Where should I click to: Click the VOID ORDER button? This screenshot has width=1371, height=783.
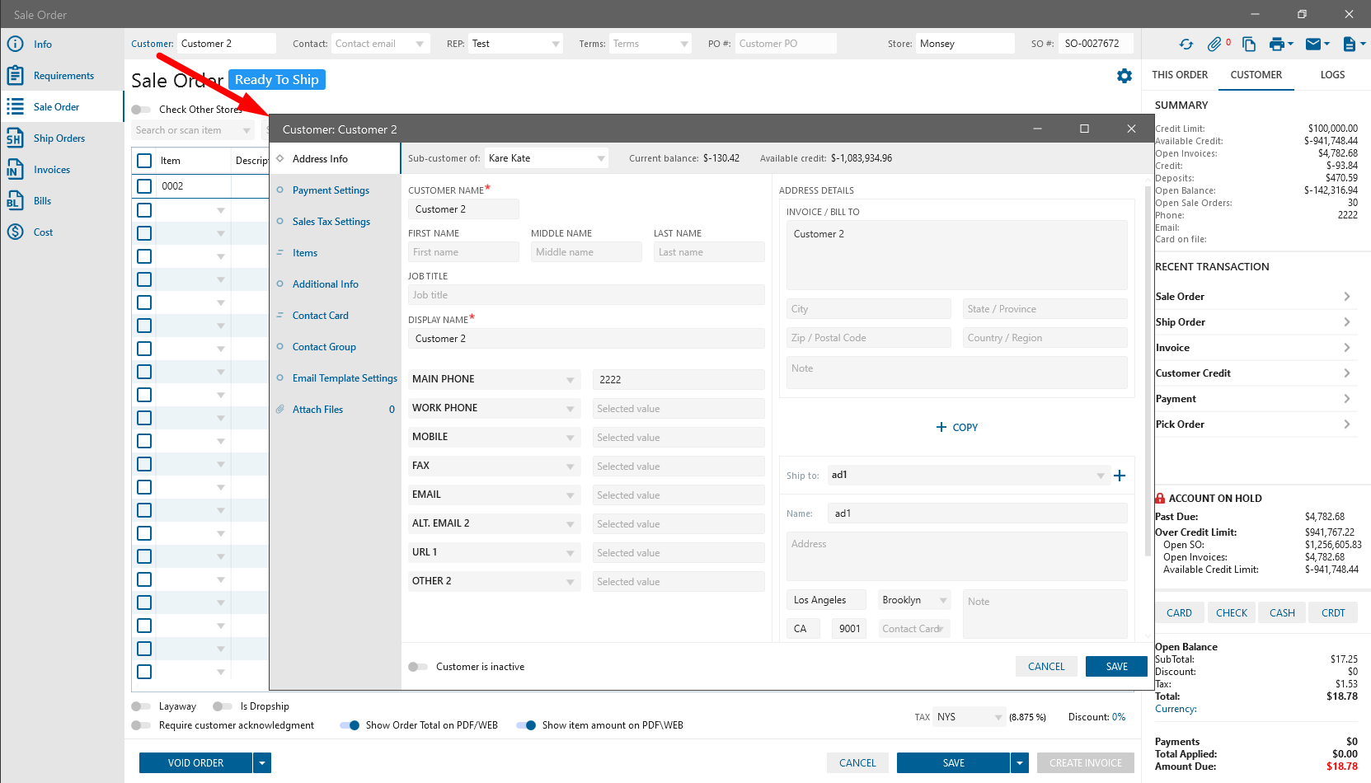point(195,763)
